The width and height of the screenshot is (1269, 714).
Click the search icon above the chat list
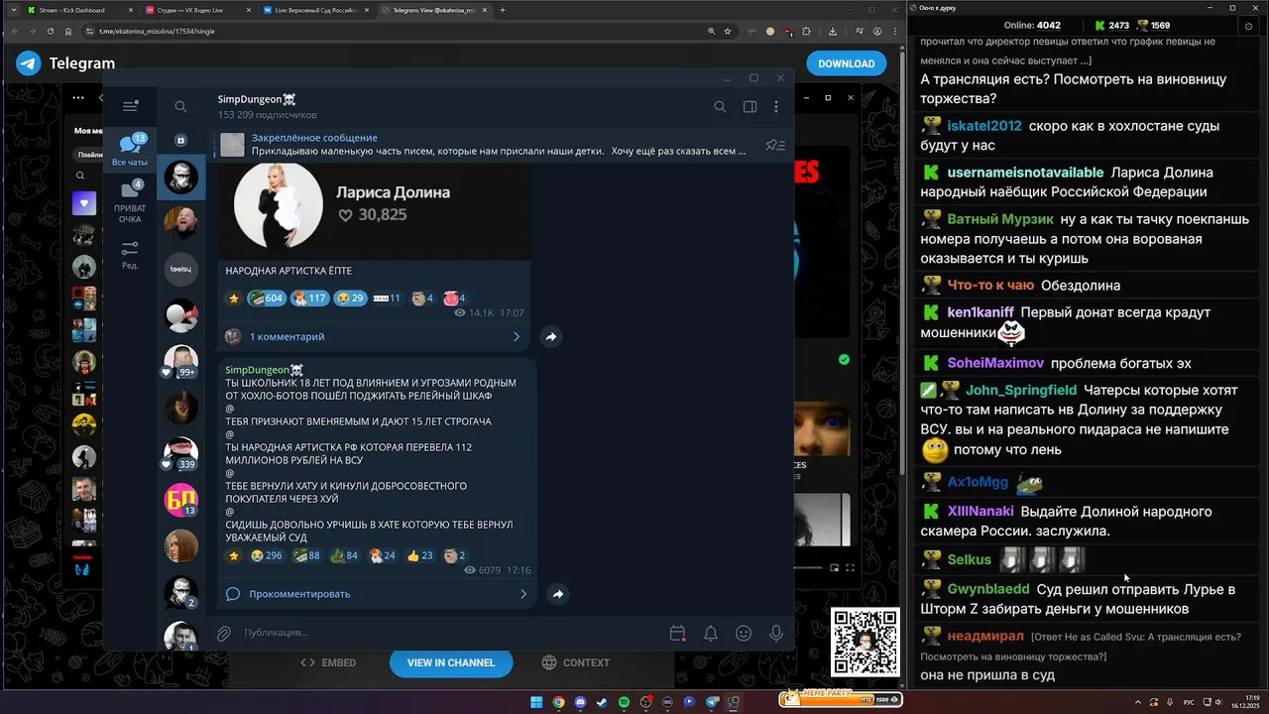click(x=180, y=106)
